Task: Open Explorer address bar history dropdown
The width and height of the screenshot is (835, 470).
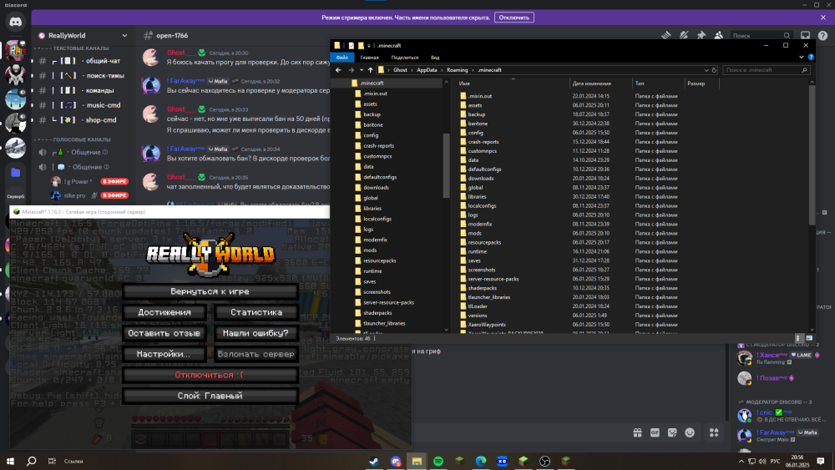Action: pyautogui.click(x=706, y=70)
